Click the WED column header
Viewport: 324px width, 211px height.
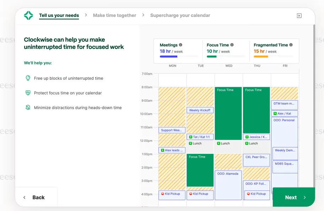(229, 66)
